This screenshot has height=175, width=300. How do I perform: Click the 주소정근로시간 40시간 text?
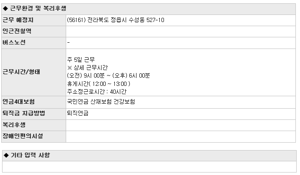[97, 92]
